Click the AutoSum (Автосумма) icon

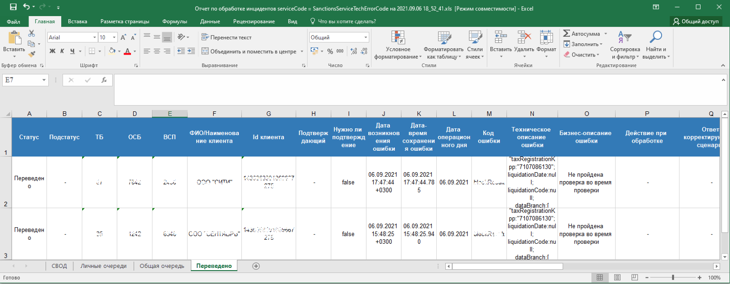point(567,34)
